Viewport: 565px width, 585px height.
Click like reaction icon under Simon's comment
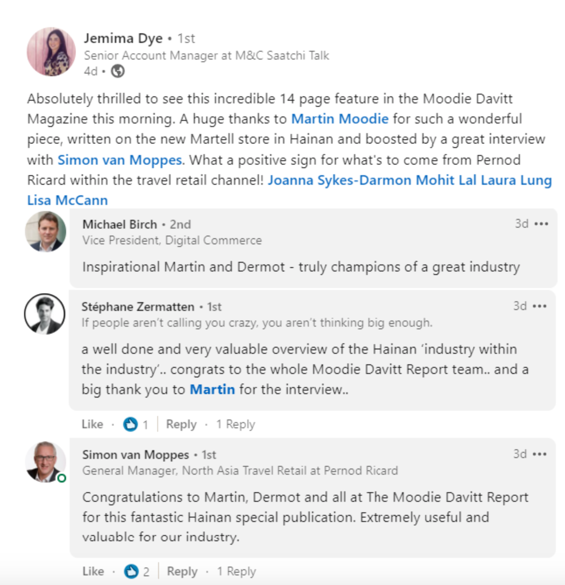point(131,571)
